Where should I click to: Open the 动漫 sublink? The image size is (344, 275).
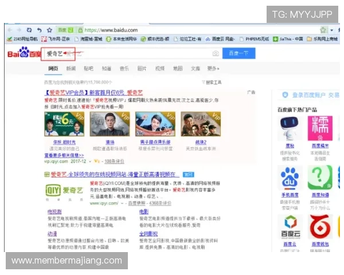point(52,234)
